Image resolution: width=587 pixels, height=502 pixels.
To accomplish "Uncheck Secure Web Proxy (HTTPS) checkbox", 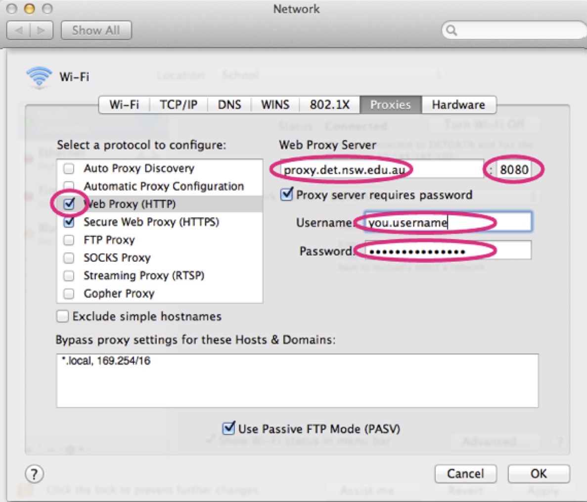I will pyautogui.click(x=69, y=222).
